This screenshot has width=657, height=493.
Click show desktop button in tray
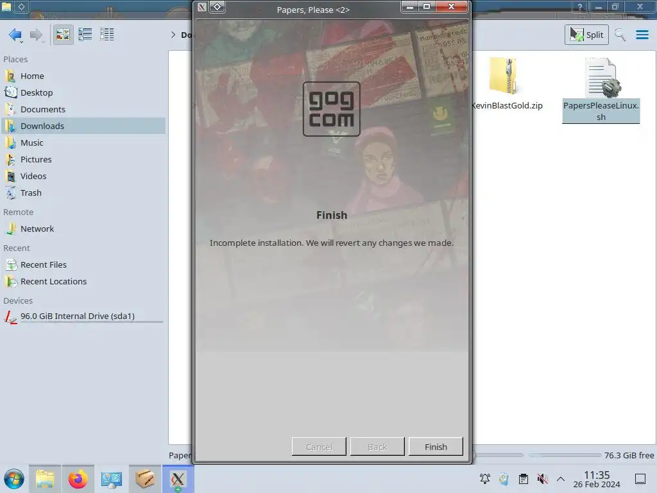click(640, 479)
